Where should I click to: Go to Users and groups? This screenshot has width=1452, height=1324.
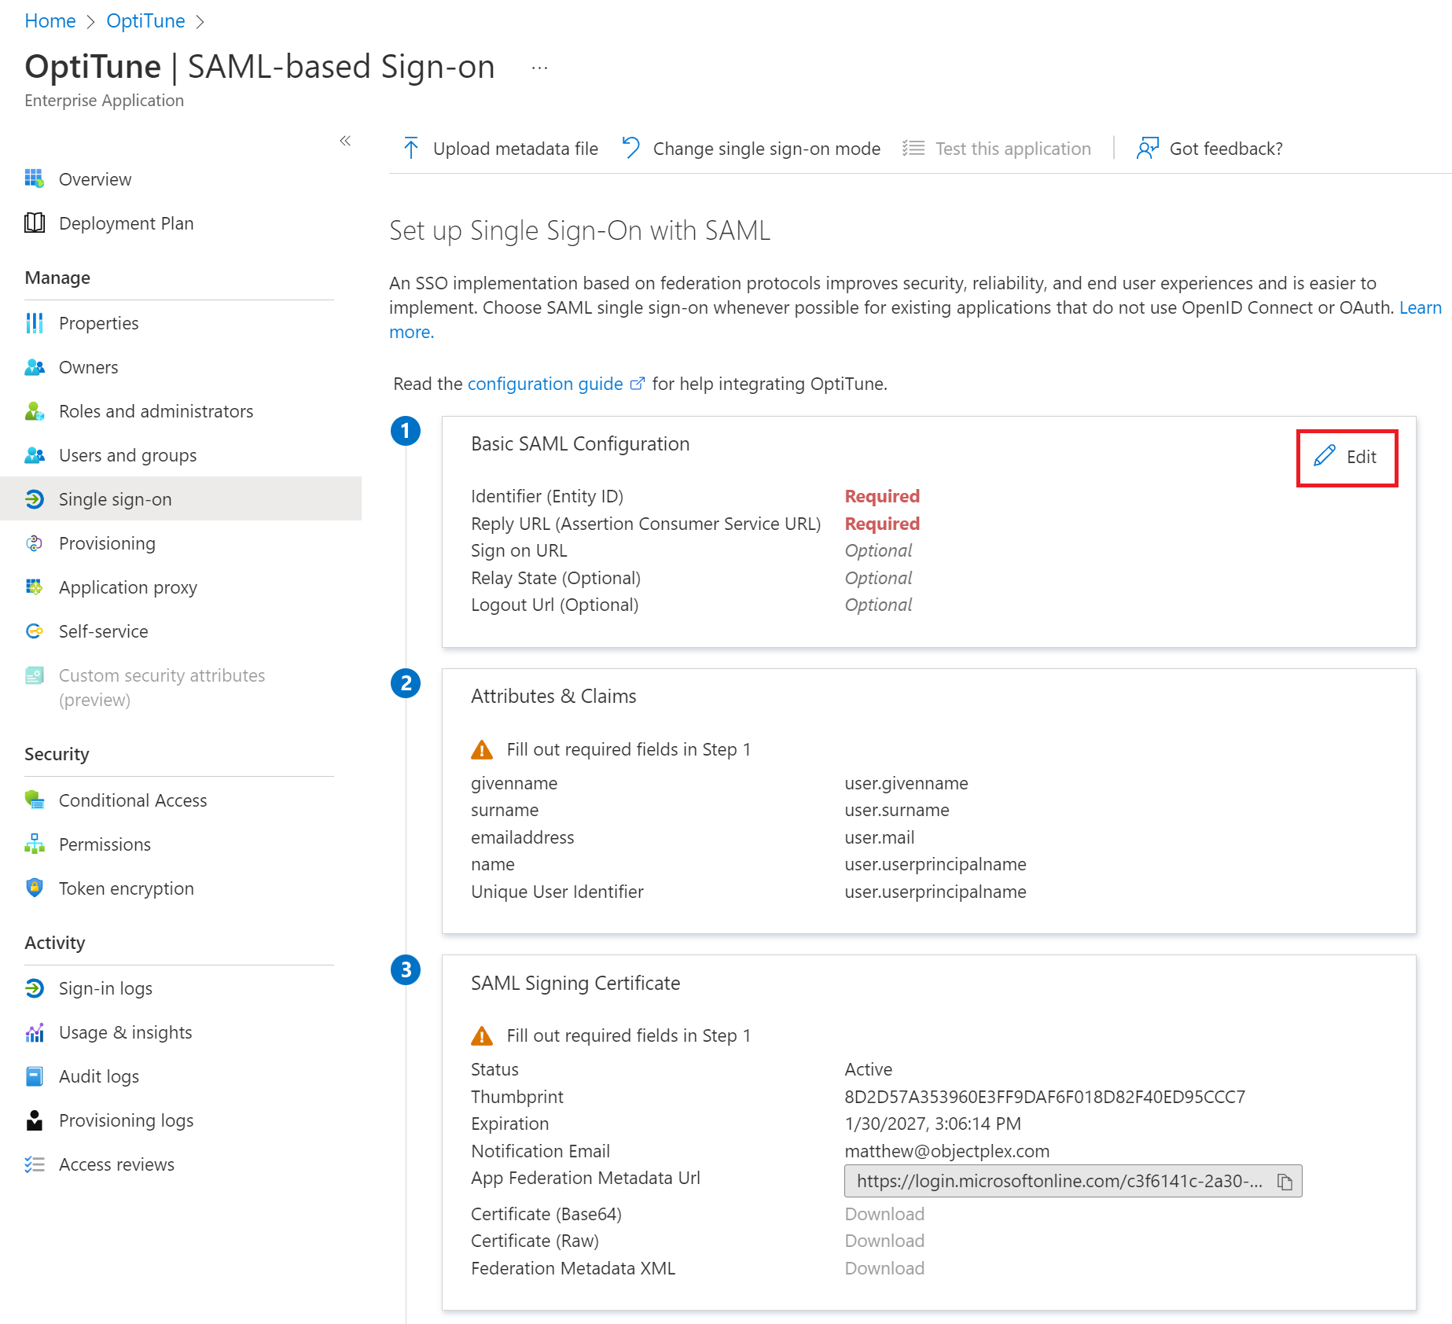click(127, 454)
